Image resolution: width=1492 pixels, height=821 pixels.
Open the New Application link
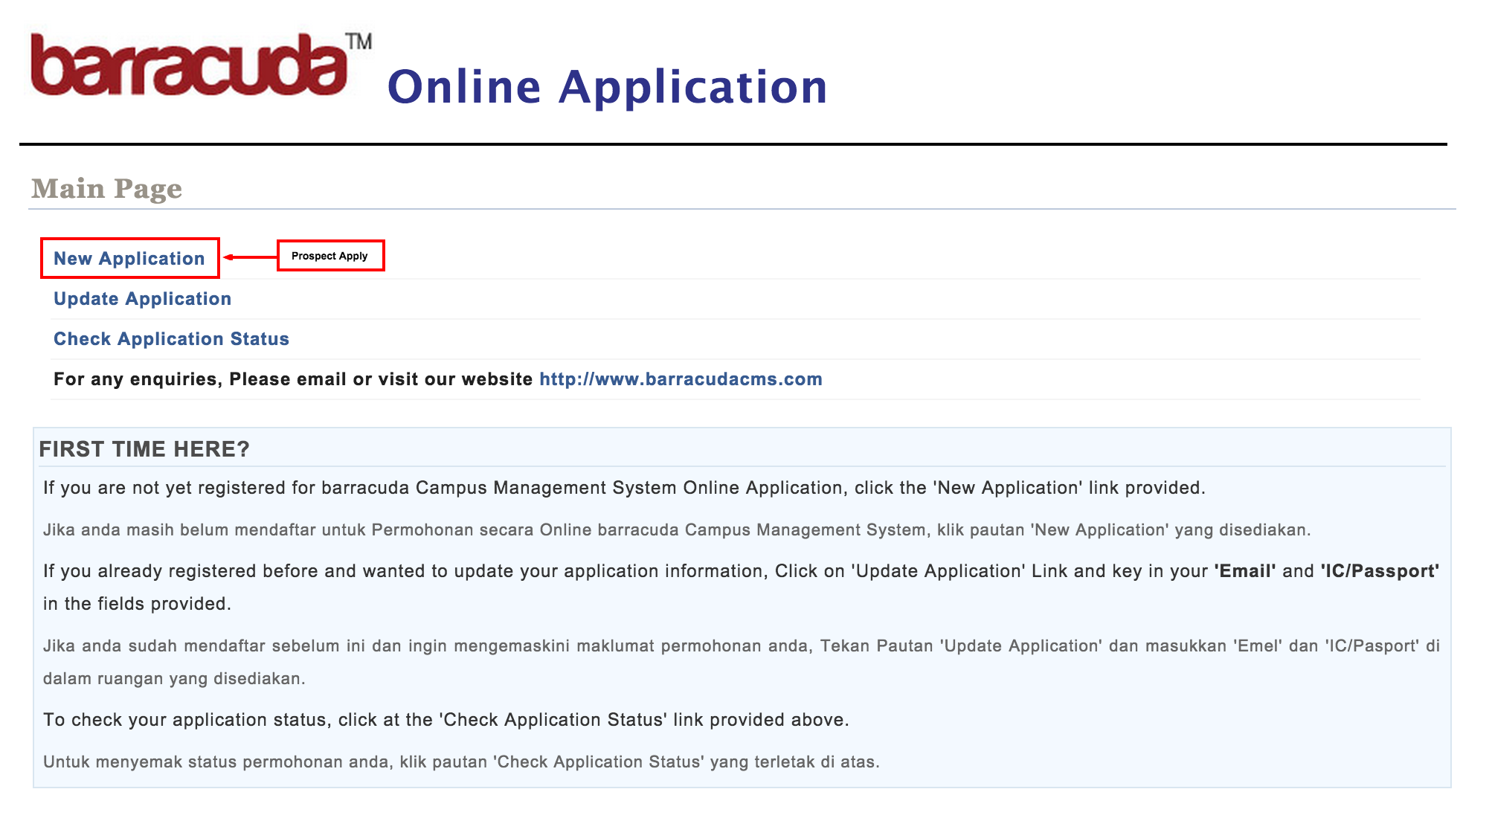129,259
